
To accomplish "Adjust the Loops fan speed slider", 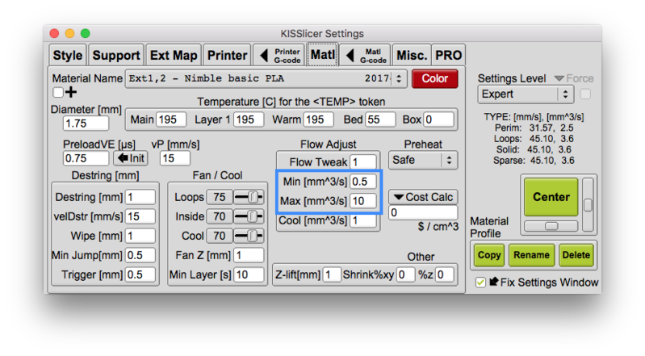I will (249, 197).
